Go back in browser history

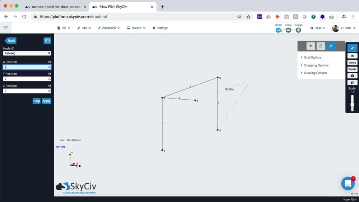6,17
